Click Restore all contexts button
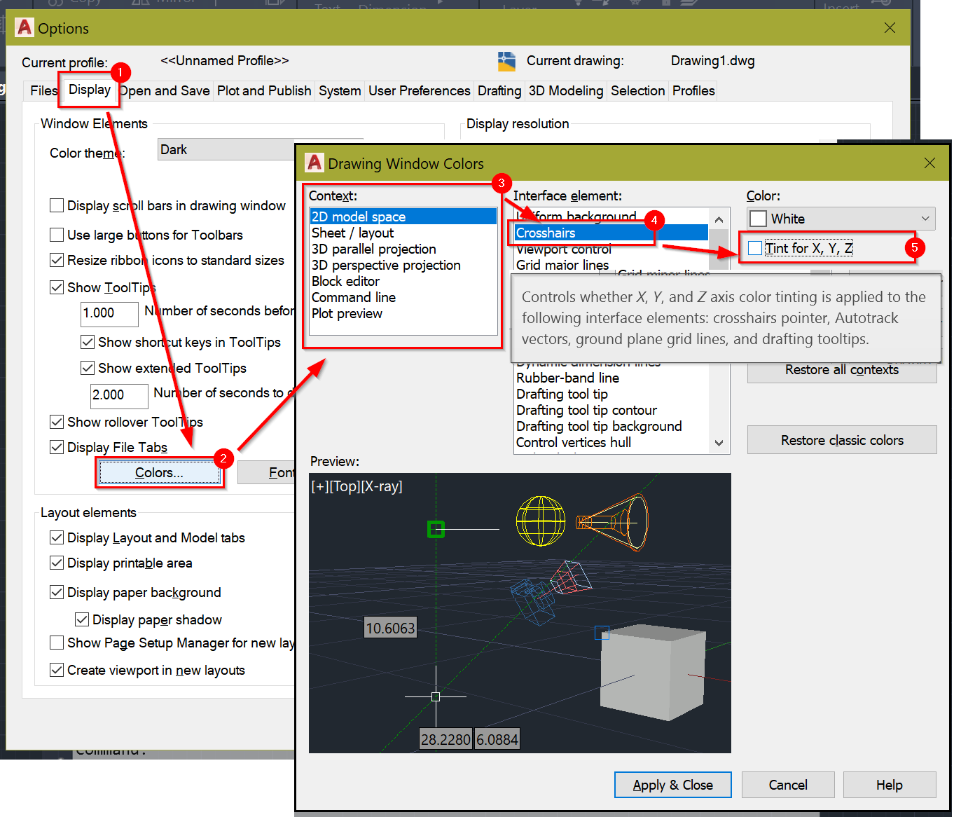Viewport: 954px width, 817px height. coord(841,370)
